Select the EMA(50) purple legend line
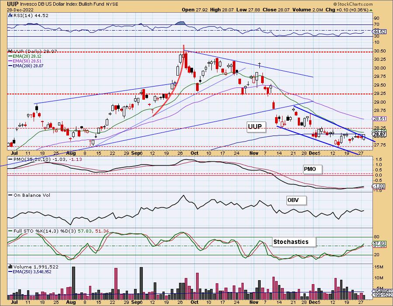This screenshot has height=306, width=393. pos(10,61)
